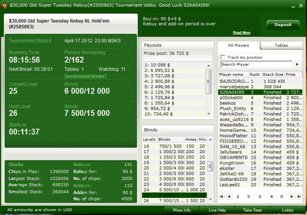Return to Lobby via bottom button
The width and height of the screenshot is (307, 215).
[x=287, y=210]
